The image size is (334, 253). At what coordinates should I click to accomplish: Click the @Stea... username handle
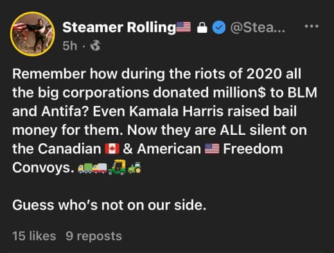[258, 28]
